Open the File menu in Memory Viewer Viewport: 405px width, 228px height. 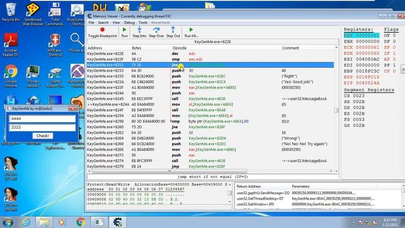pos(91,23)
